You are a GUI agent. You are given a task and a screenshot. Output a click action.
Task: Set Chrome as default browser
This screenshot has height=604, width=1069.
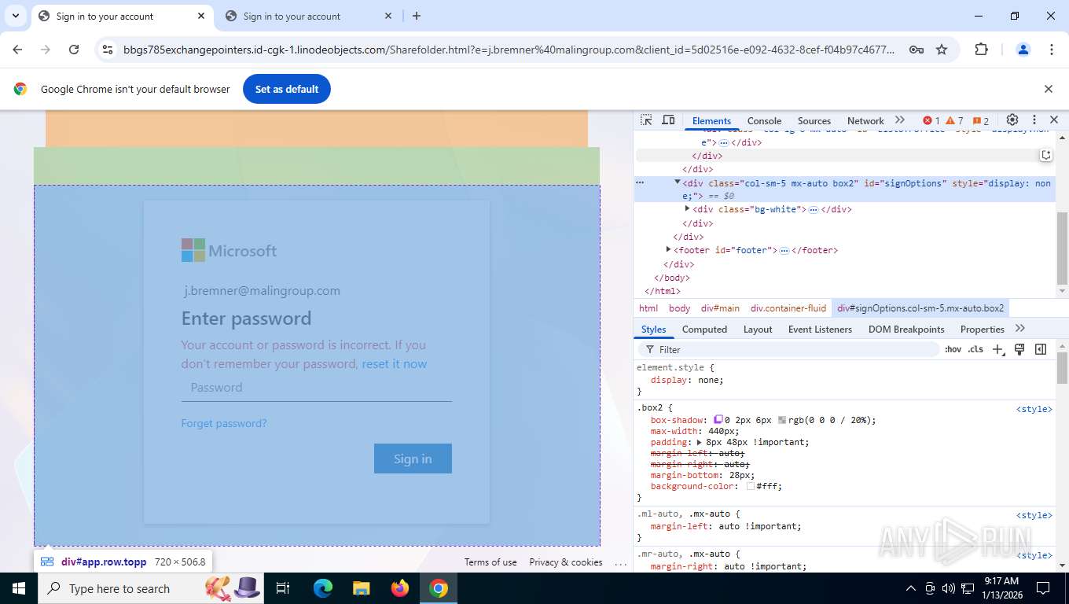click(287, 89)
